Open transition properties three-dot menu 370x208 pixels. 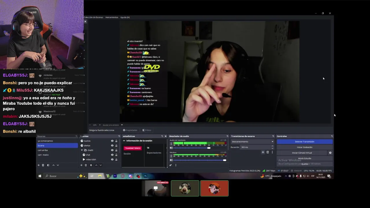pyautogui.click(x=272, y=152)
